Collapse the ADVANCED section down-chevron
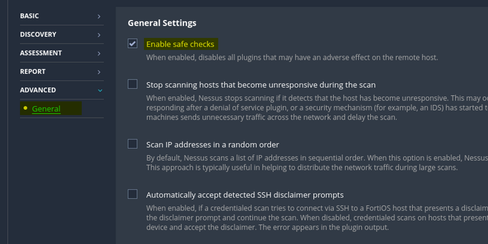Screen dimensions: 488x244 click(x=100, y=90)
